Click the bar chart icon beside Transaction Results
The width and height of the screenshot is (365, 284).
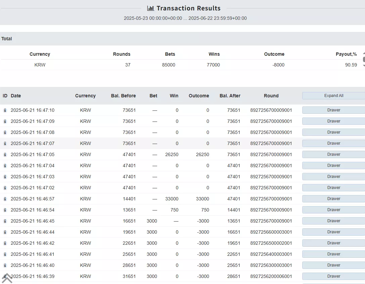pos(151,8)
